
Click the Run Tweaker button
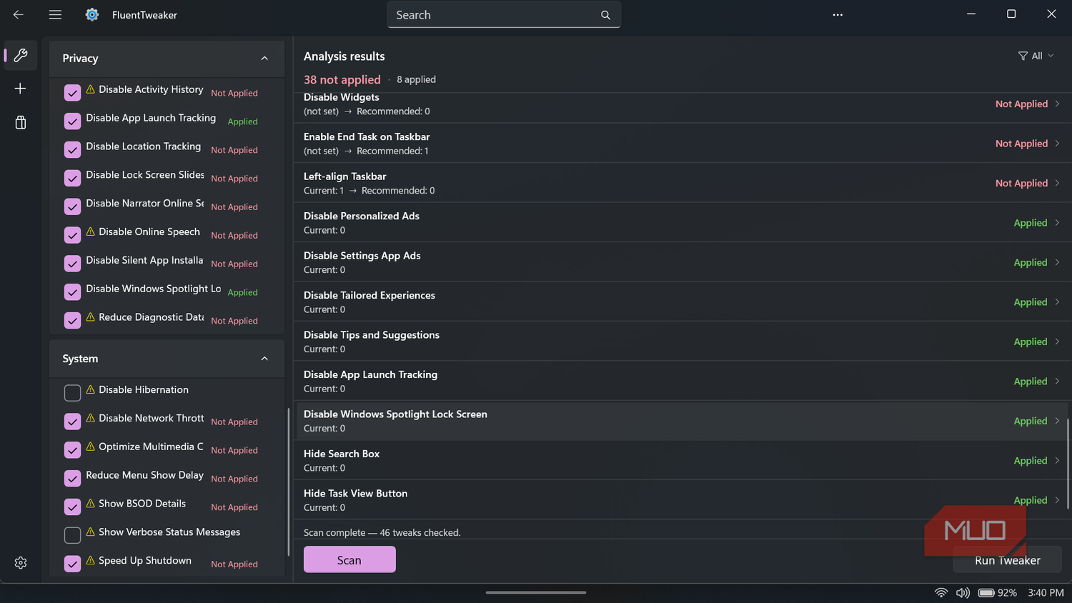click(x=1007, y=560)
